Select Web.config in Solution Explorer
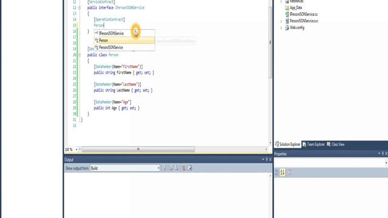The height and width of the screenshot is (218, 388). [x=297, y=28]
